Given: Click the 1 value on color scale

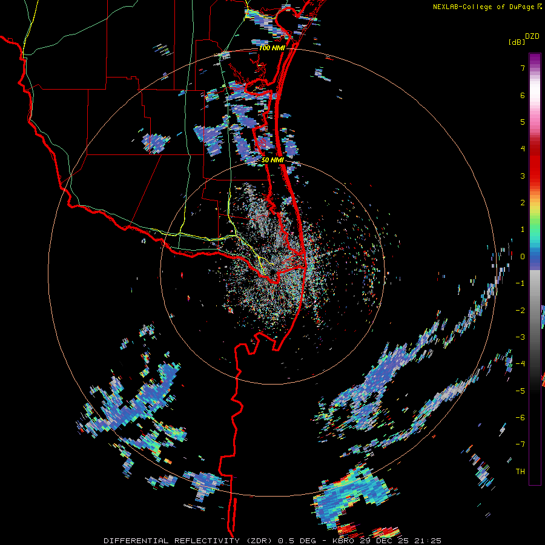Looking at the screenshot, I should point(523,230).
